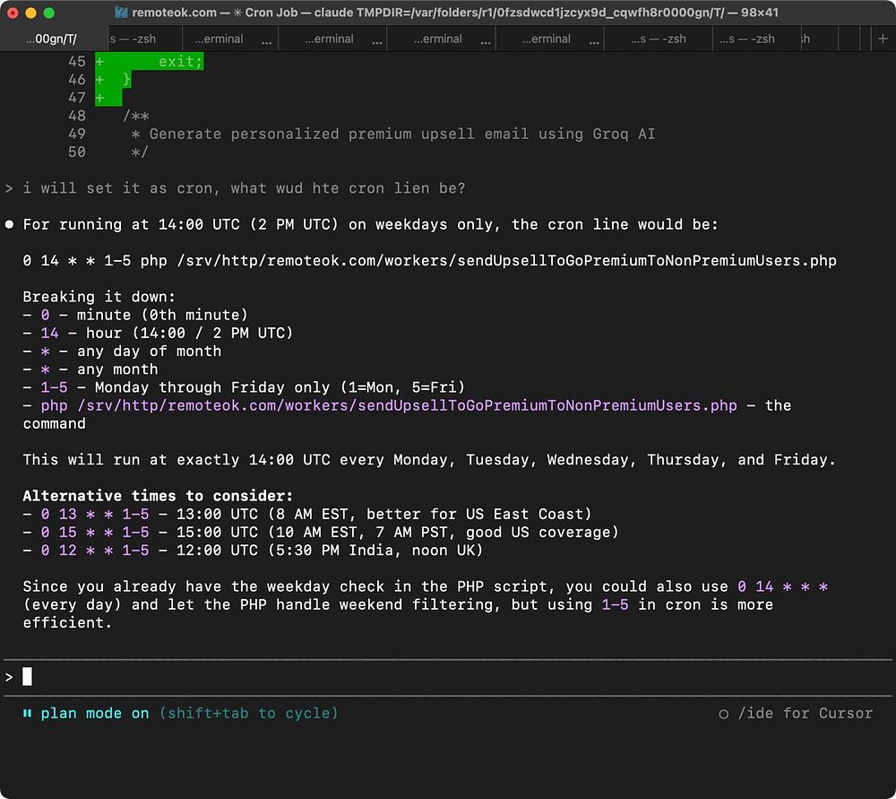Close the terminal window with red button
Screen dimensions: 896x799
point(13,13)
